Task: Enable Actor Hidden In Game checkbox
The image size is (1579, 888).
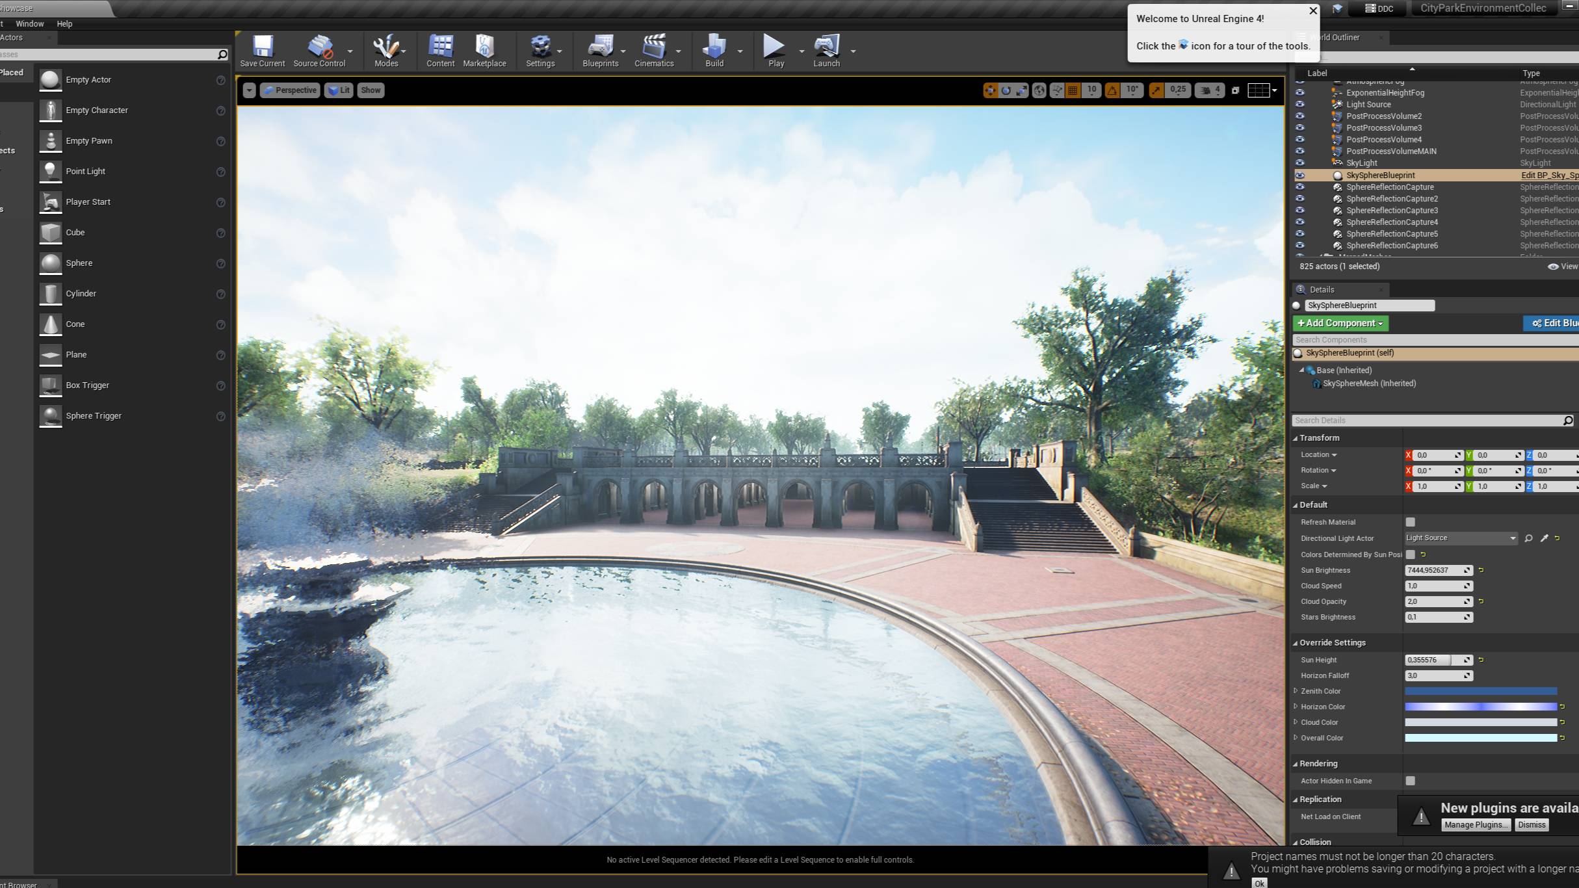Action: pyautogui.click(x=1410, y=781)
